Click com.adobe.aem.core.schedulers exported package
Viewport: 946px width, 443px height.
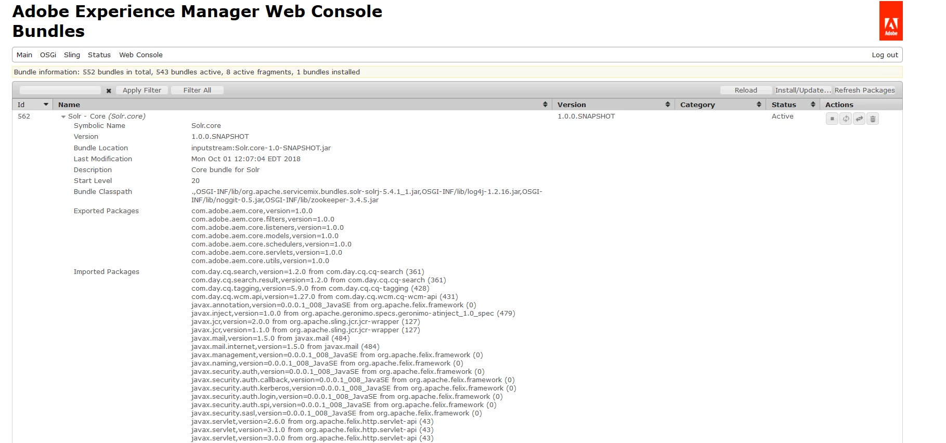(271, 244)
